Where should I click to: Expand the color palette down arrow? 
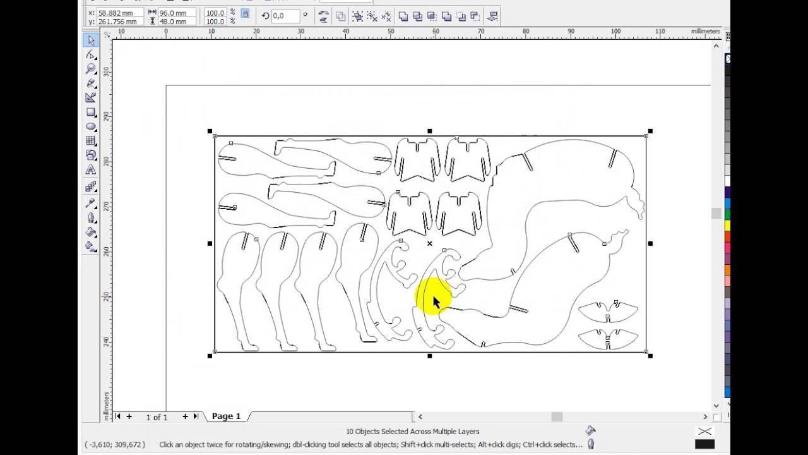click(x=728, y=404)
